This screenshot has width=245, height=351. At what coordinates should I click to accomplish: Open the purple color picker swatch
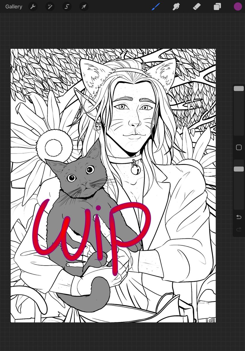click(238, 6)
